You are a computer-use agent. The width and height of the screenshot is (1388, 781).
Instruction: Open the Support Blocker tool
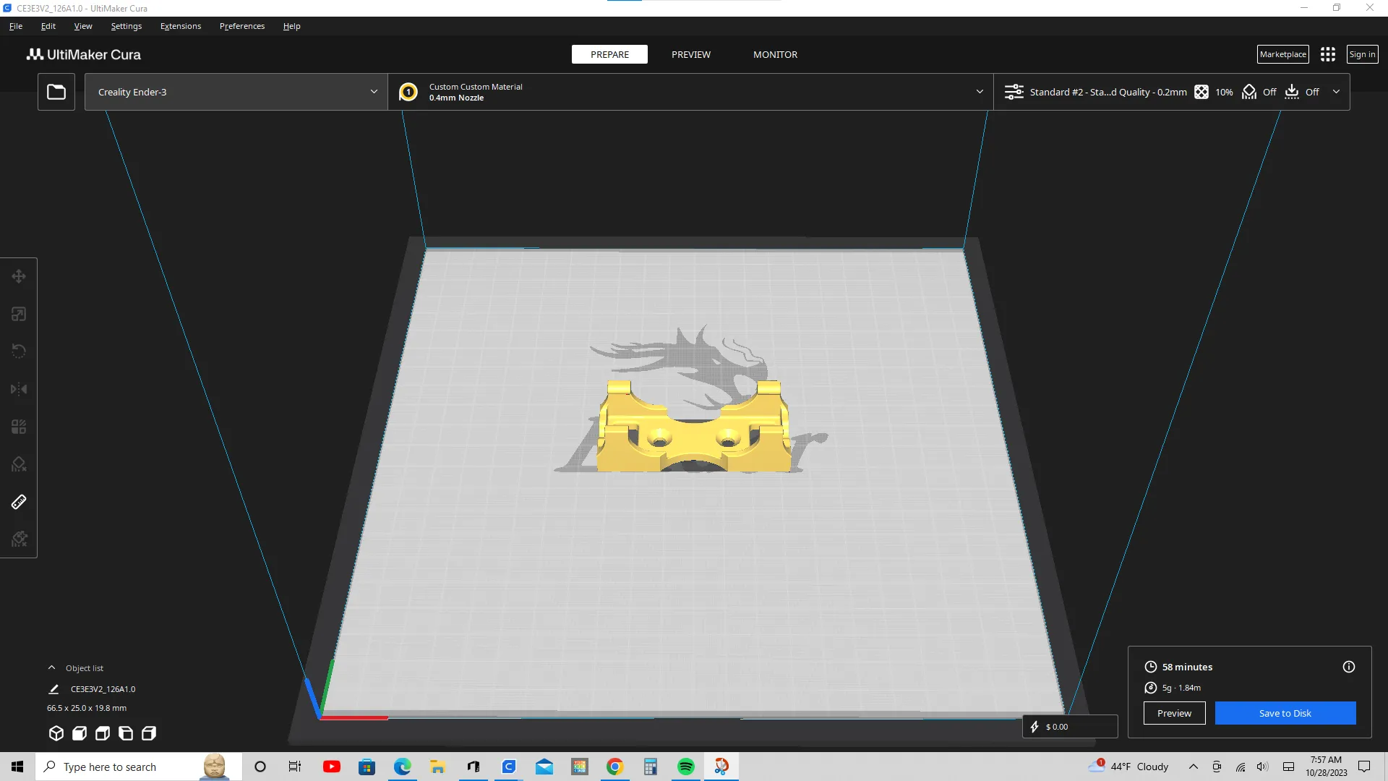tap(19, 464)
